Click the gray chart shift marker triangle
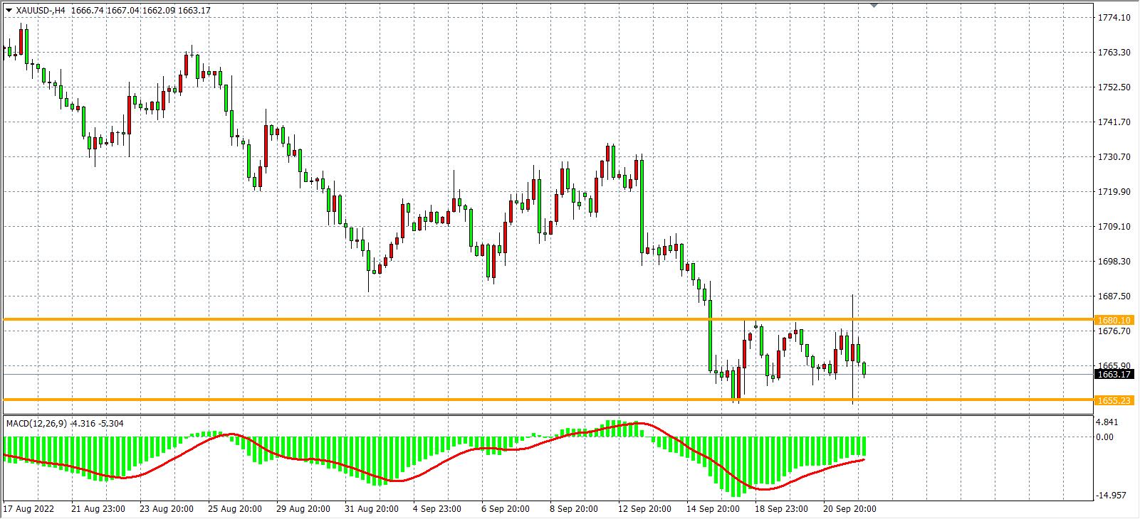The height and width of the screenshot is (519, 1140). [x=874, y=6]
